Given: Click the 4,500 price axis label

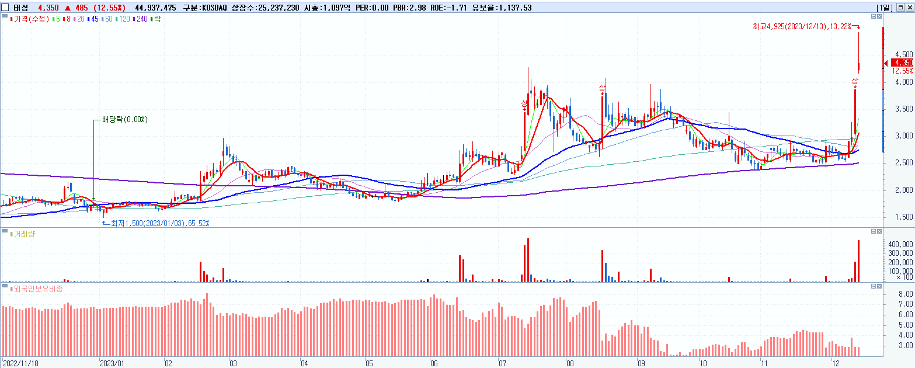Looking at the screenshot, I should (904, 54).
